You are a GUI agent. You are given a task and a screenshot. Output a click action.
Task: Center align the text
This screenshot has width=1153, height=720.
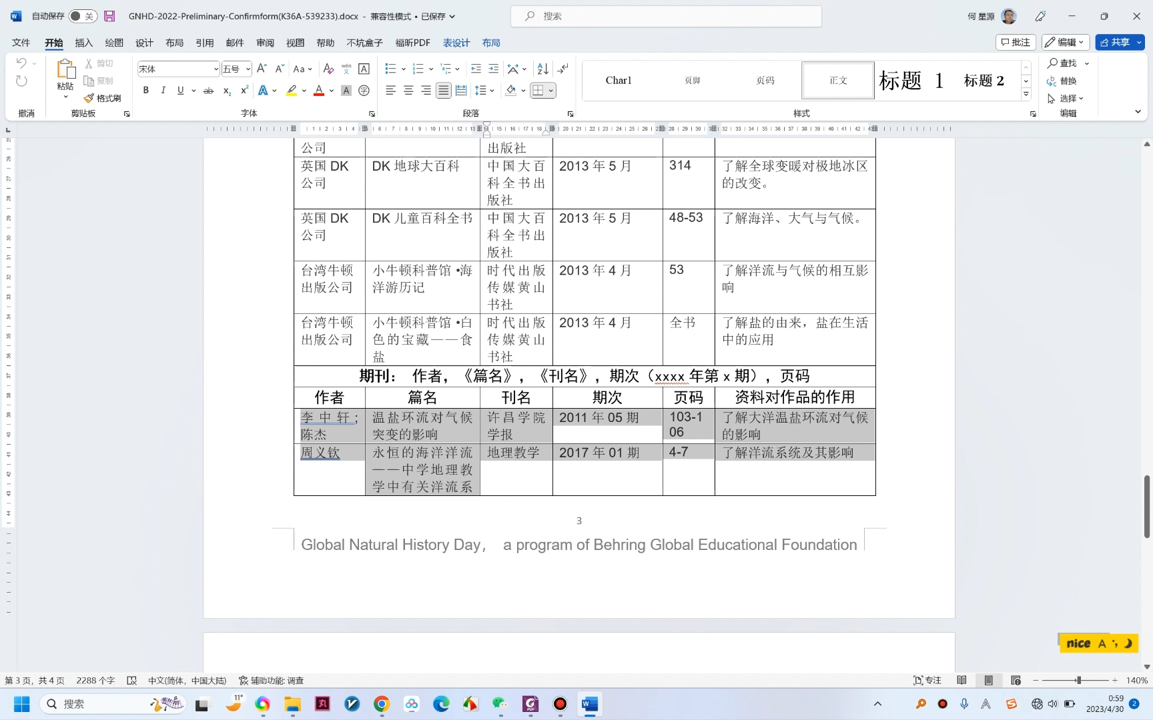408,90
